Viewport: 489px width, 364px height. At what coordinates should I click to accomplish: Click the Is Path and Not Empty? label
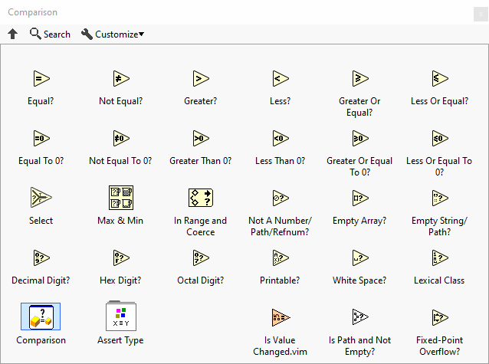(359, 346)
